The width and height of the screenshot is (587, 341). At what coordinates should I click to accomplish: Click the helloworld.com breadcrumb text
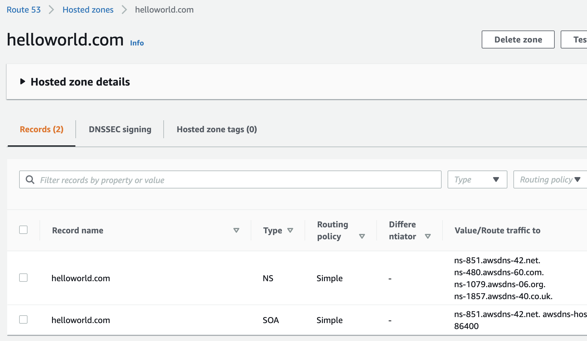[164, 10]
